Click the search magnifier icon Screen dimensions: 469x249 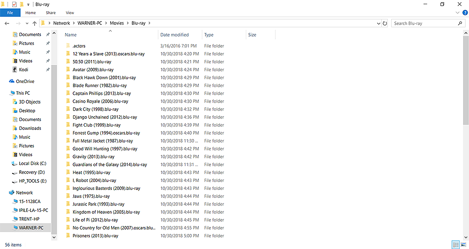pos(460,23)
